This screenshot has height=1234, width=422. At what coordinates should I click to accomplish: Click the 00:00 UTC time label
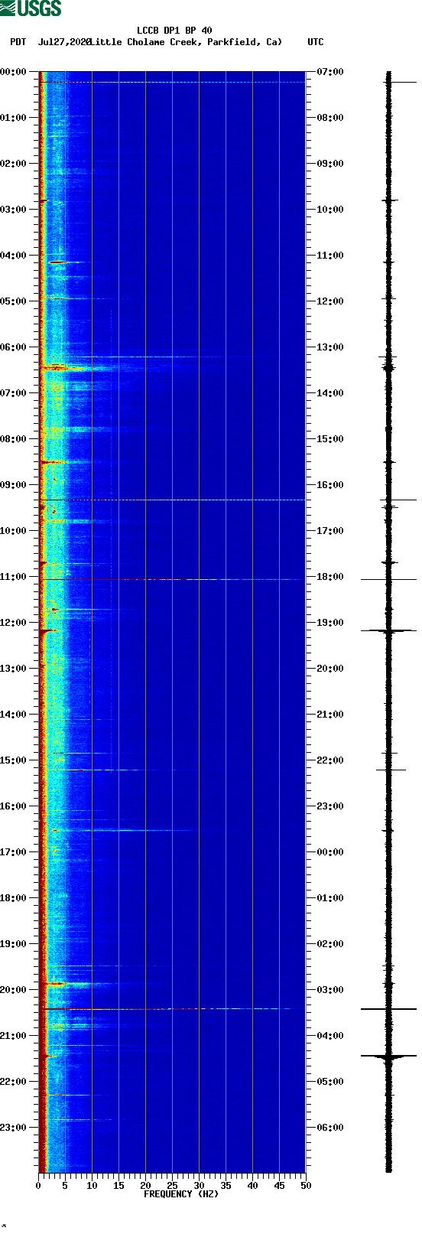330,852
